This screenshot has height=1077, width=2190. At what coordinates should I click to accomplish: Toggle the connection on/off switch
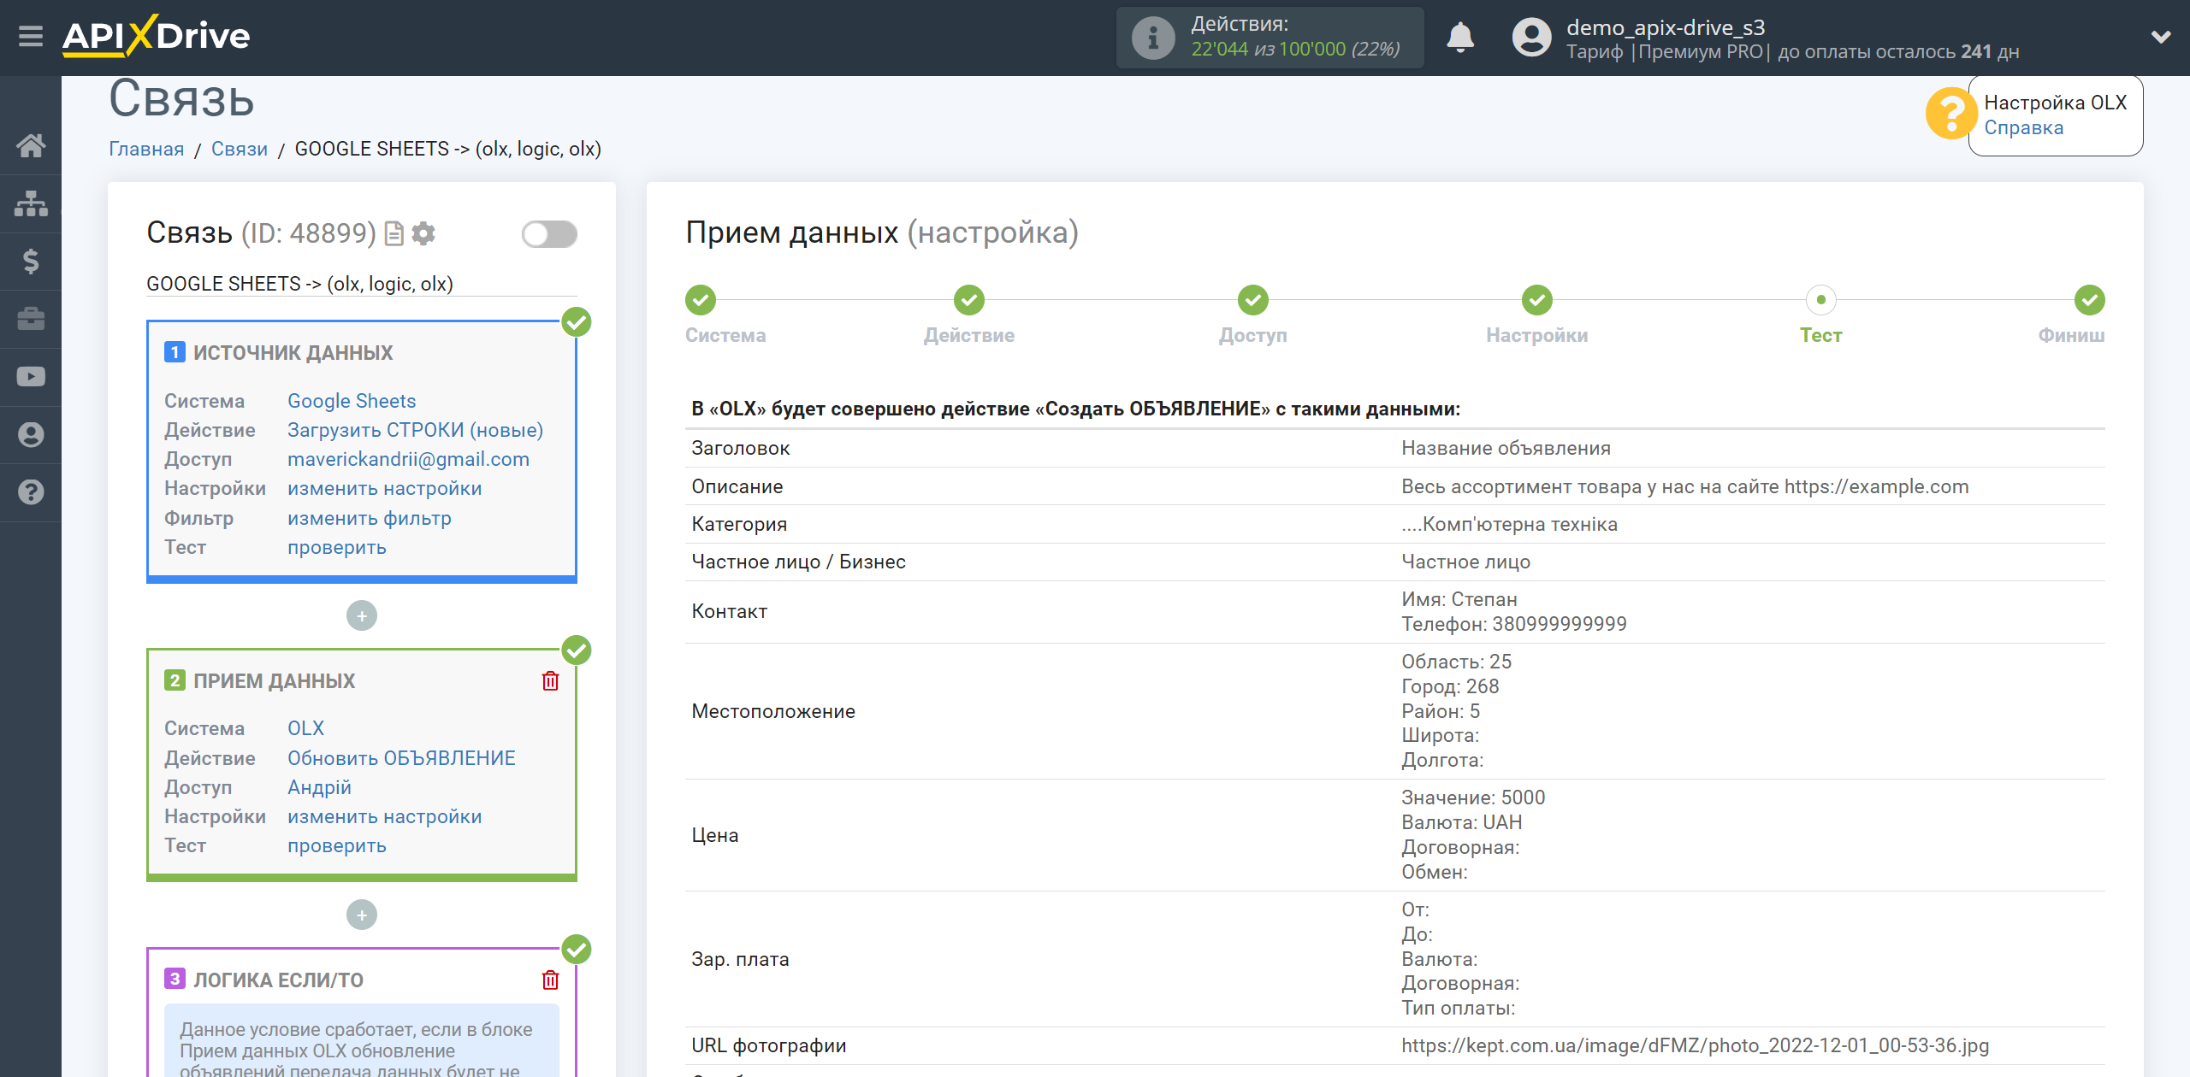pyautogui.click(x=550, y=233)
